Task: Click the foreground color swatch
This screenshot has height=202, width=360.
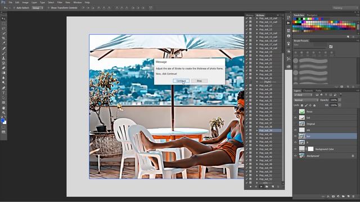Action: click(2, 121)
